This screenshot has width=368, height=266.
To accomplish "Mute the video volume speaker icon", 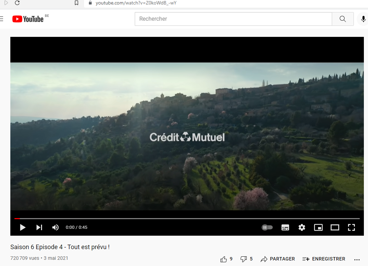I will click(55, 227).
